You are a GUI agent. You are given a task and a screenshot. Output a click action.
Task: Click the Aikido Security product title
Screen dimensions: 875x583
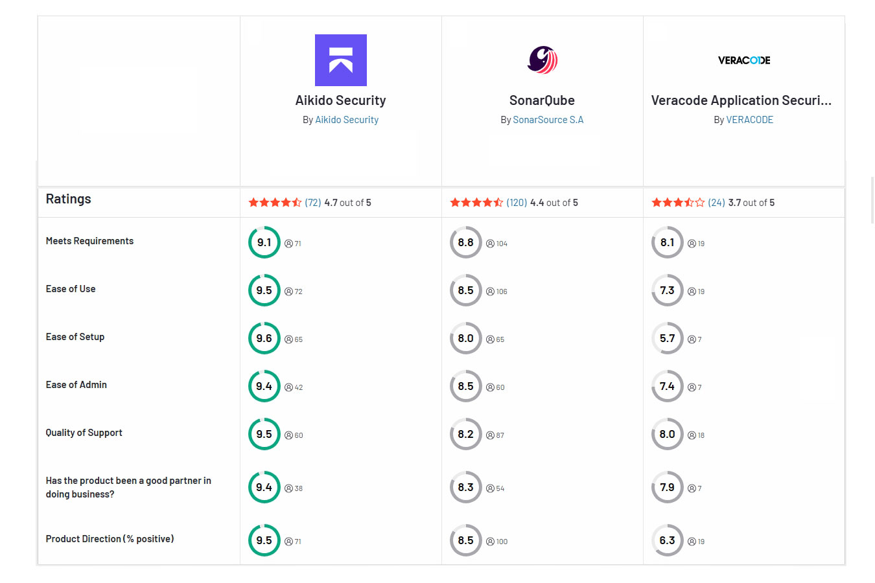click(341, 100)
